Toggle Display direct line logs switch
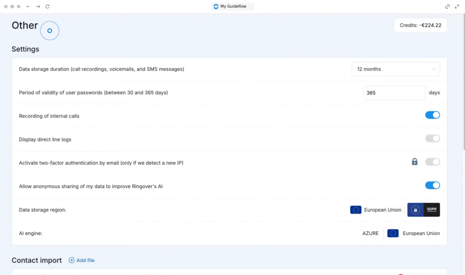Screen dimensions: 465x275 432,139
